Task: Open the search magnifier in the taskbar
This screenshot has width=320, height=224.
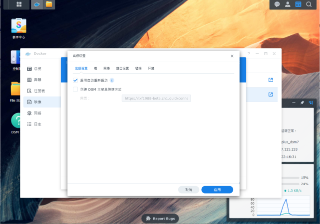Action: pyautogui.click(x=309, y=4)
